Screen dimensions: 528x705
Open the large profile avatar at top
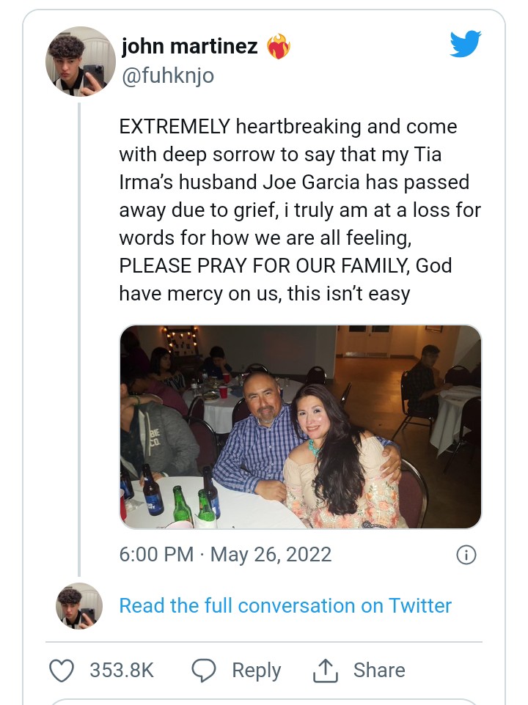[x=81, y=62]
